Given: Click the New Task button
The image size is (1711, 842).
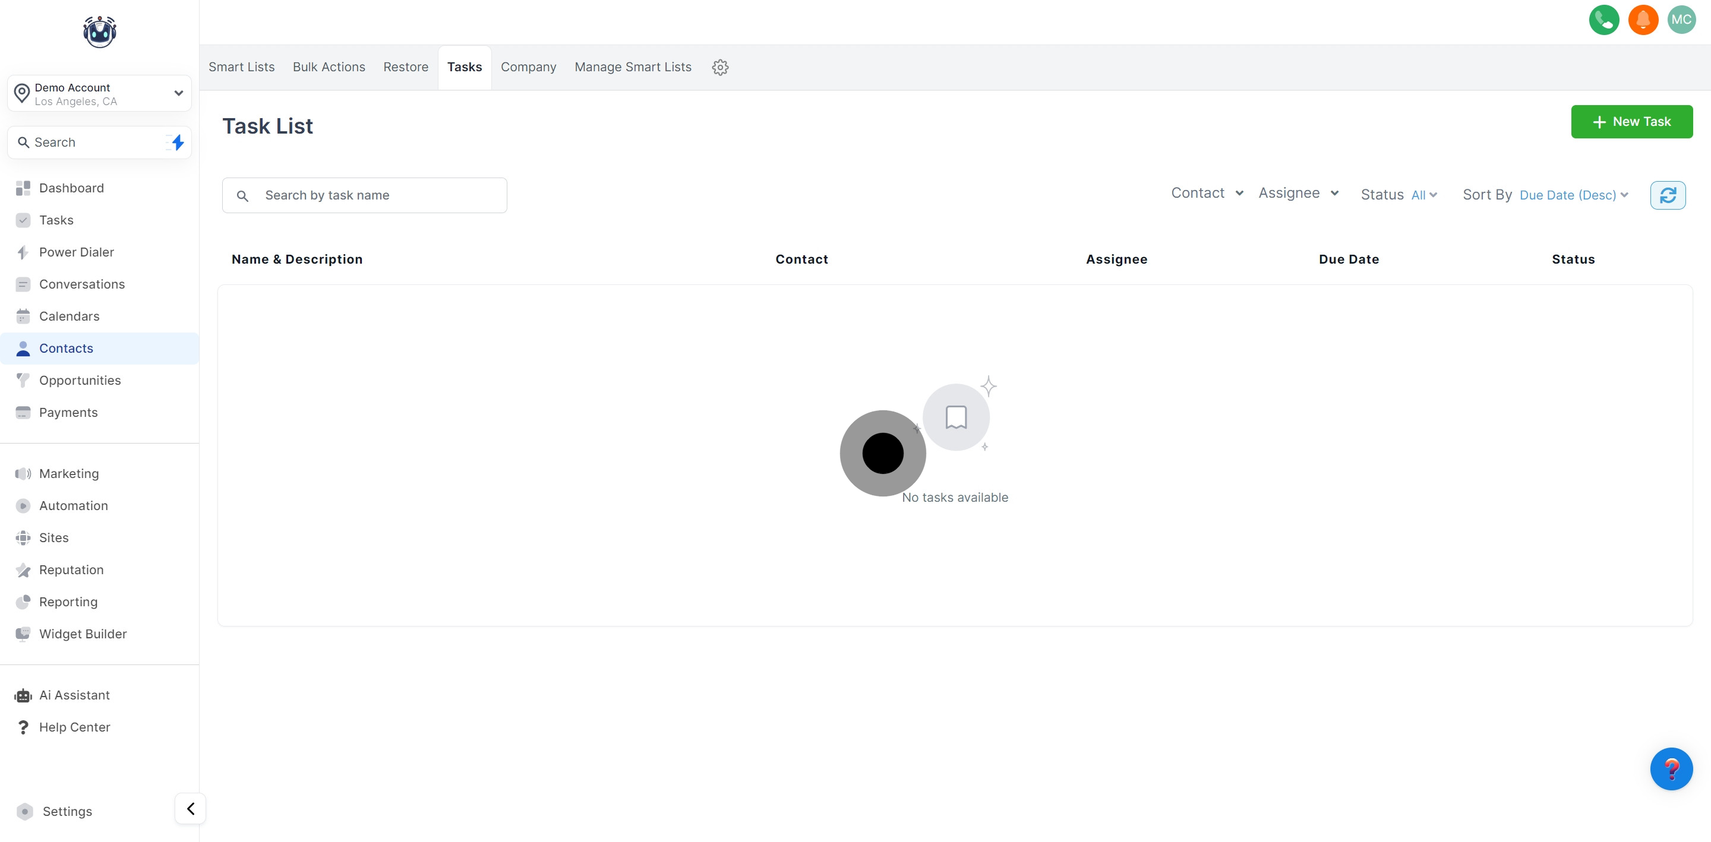Looking at the screenshot, I should 1631,122.
